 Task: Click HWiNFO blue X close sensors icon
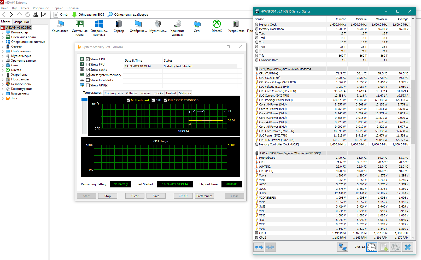(408, 247)
